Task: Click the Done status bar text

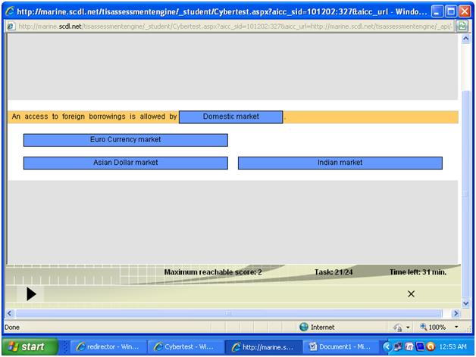Action: (x=12, y=328)
